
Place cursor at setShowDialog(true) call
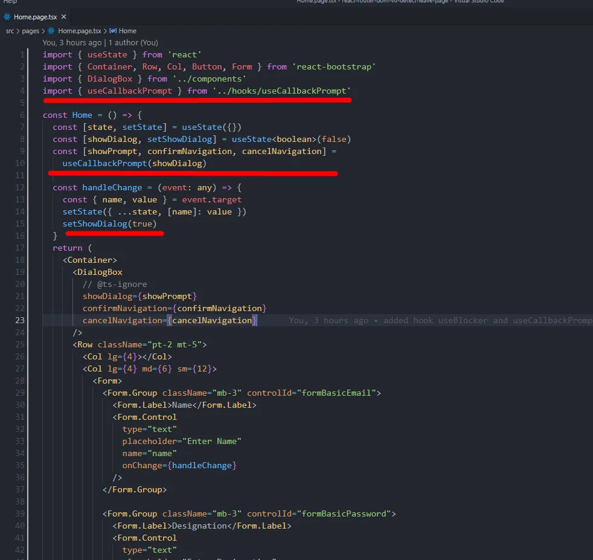pos(109,224)
